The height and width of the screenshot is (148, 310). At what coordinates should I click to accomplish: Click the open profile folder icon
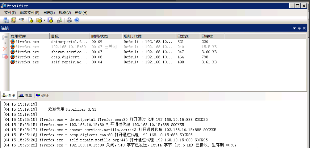pos(39,20)
